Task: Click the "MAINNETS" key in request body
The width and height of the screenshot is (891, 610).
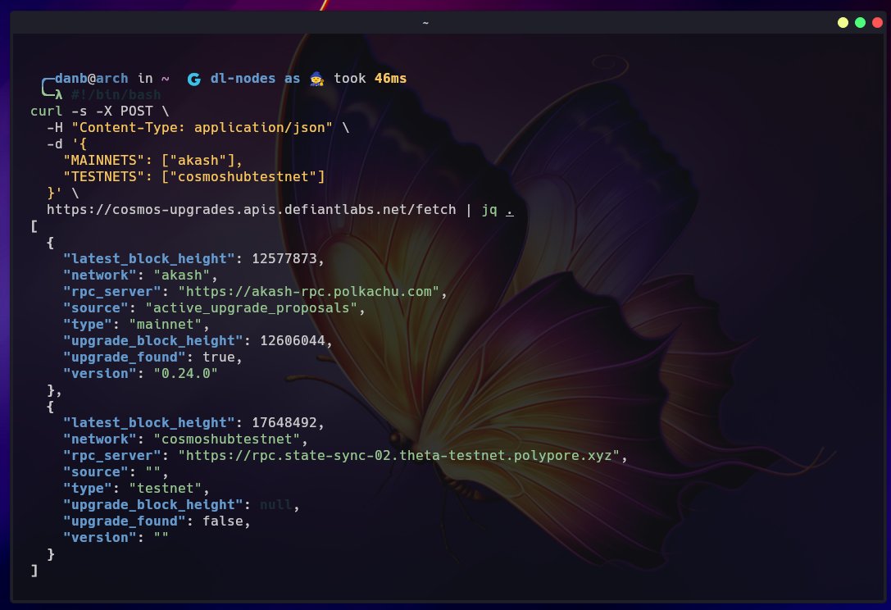Action: [103, 161]
